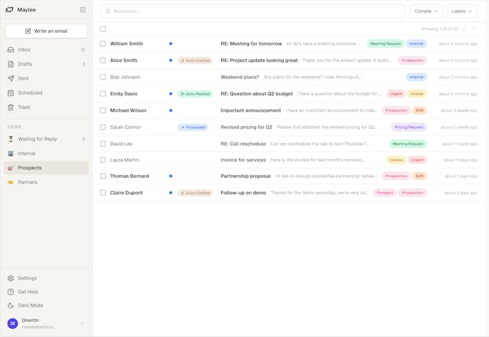Viewport: 489px width, 337px height.
Task: Click the Maylee logo icon
Action: [9, 10]
